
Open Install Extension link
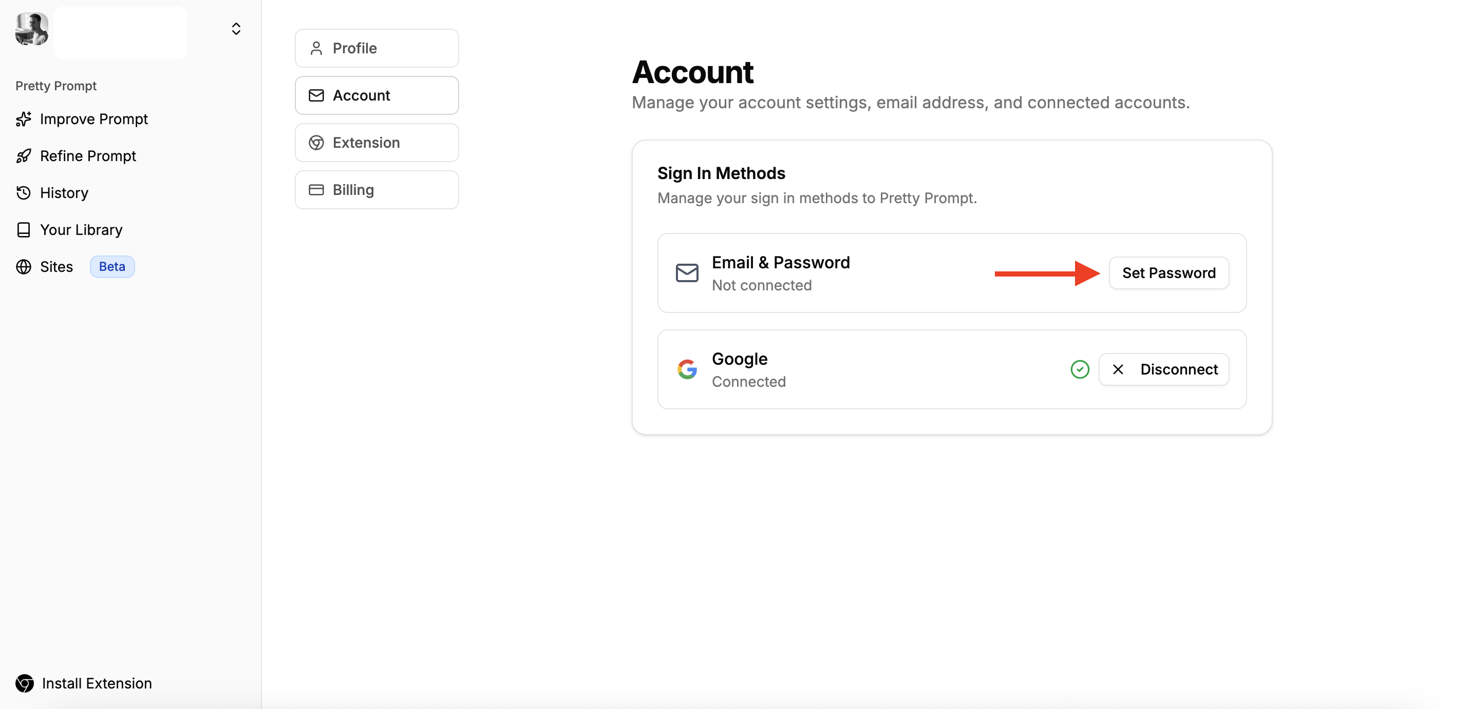97,683
